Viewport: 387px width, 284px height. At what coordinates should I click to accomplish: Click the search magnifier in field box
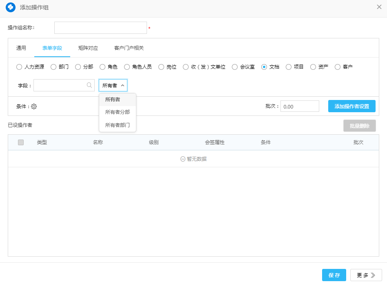click(x=89, y=85)
